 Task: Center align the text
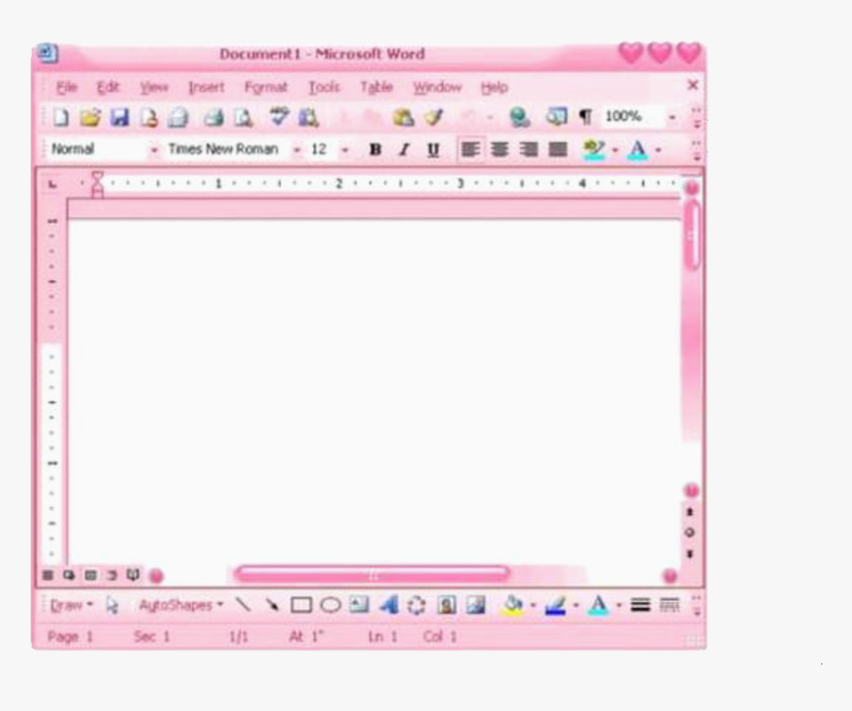(499, 150)
